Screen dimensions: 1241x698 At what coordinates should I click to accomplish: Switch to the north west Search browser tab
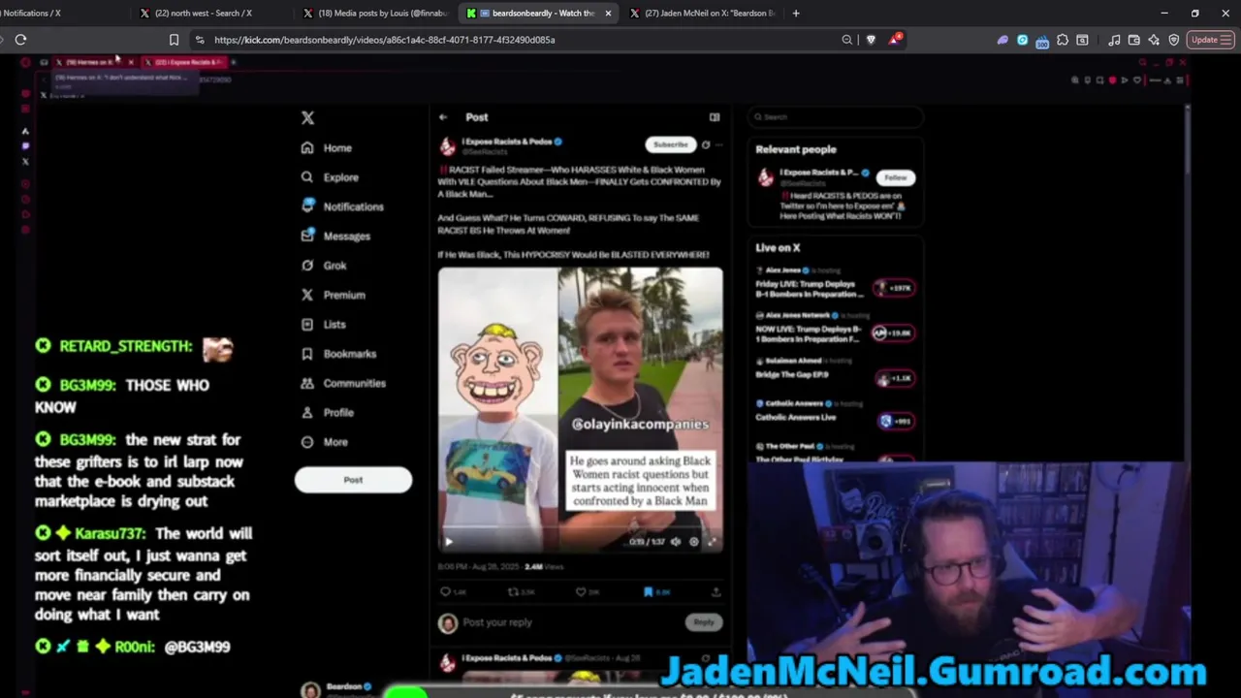[204, 13]
